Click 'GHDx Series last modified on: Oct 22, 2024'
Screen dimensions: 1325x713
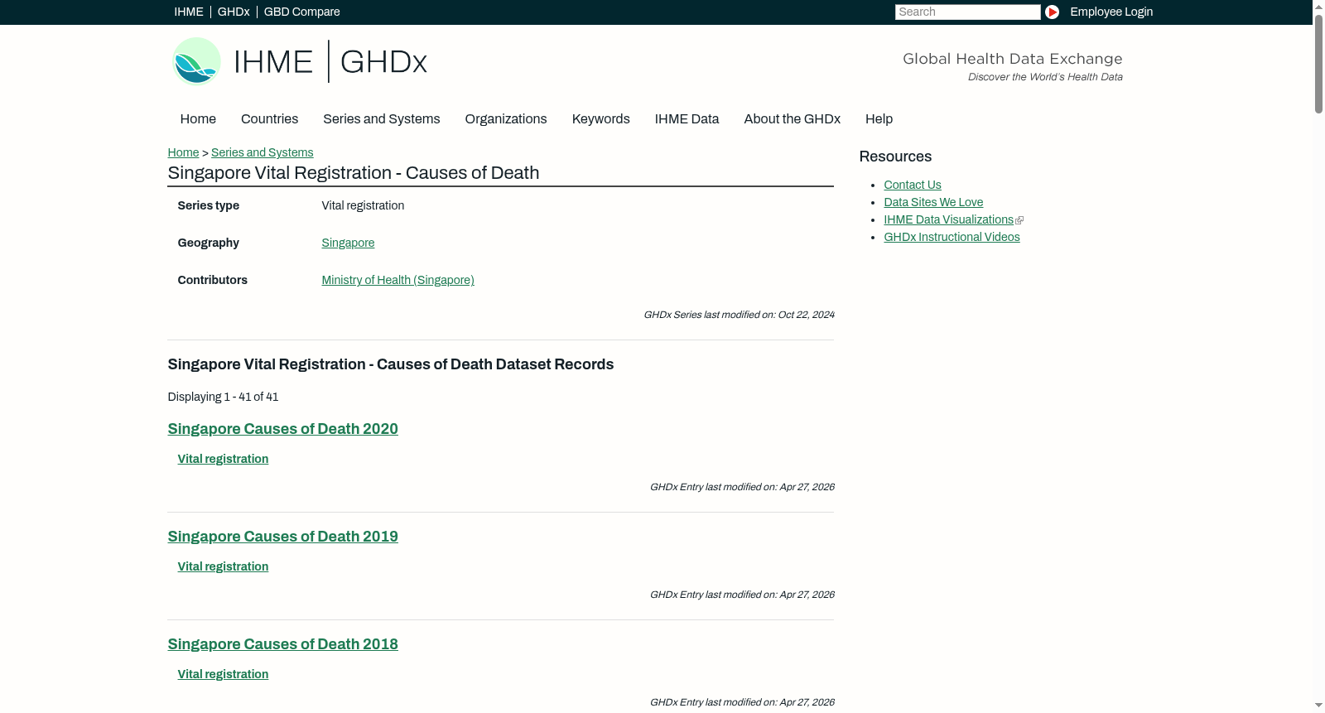(x=739, y=315)
